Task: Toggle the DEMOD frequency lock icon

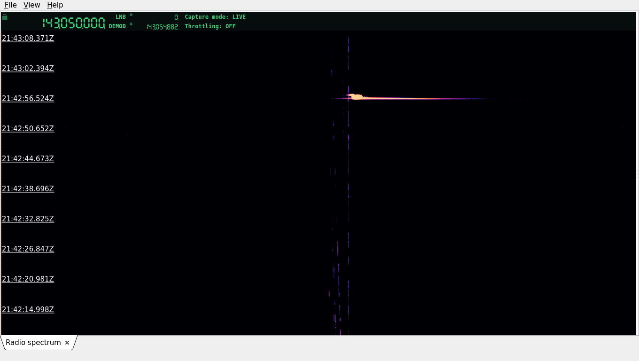Action: coord(131,24)
